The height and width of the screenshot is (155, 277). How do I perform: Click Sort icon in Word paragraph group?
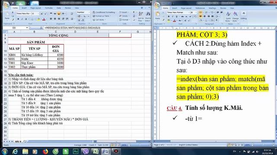pos(213,20)
